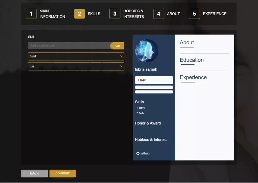The width and height of the screenshot is (258, 183).
Task: Go to Main Information step label
Action: pyautogui.click(x=52, y=14)
